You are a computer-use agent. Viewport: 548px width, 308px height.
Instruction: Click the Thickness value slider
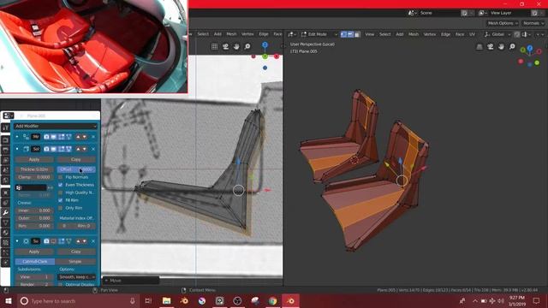(x=34, y=169)
